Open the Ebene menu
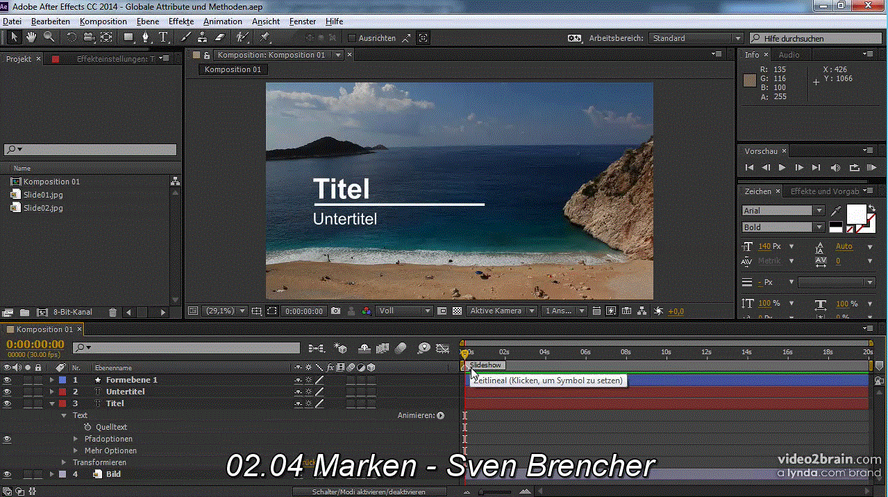Screen dimensions: 888x497 tap(148, 21)
